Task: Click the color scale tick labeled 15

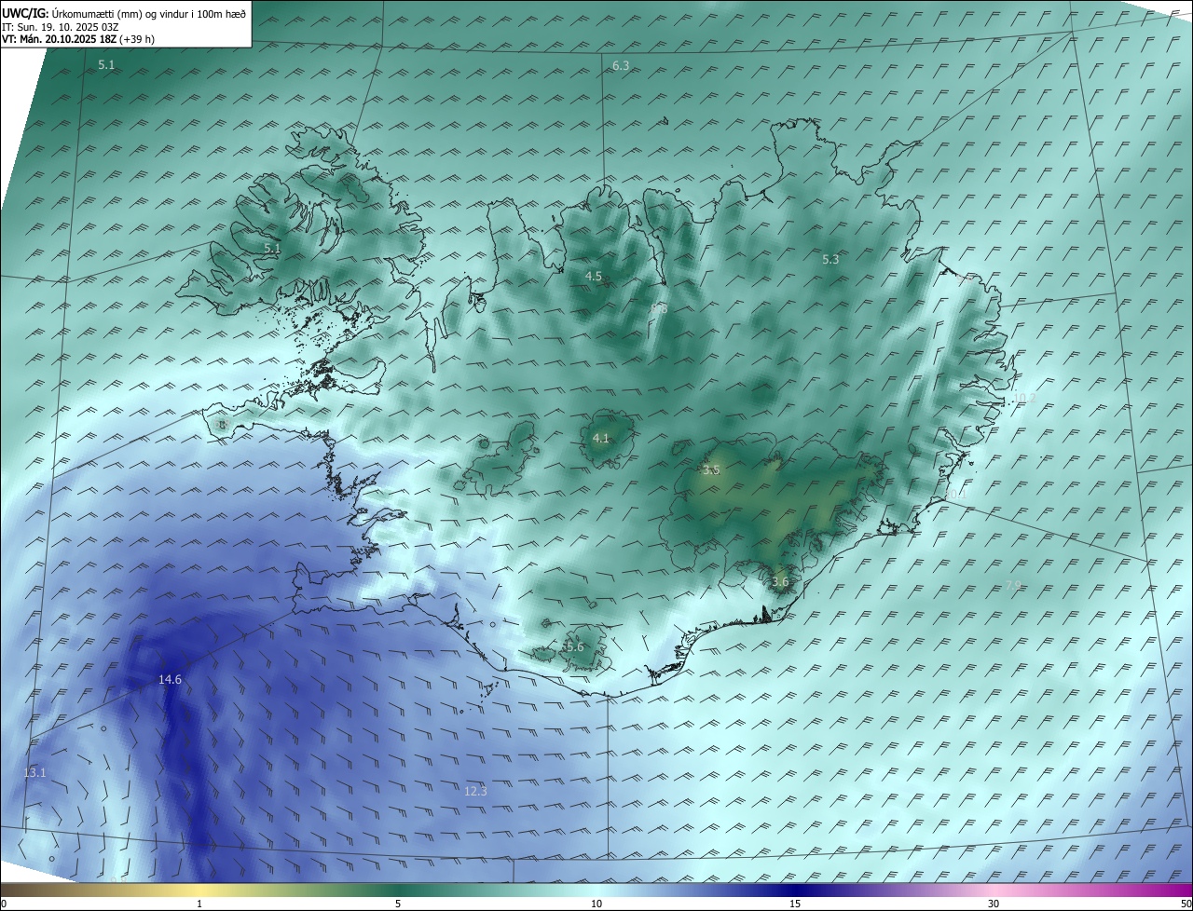Action: tap(795, 904)
